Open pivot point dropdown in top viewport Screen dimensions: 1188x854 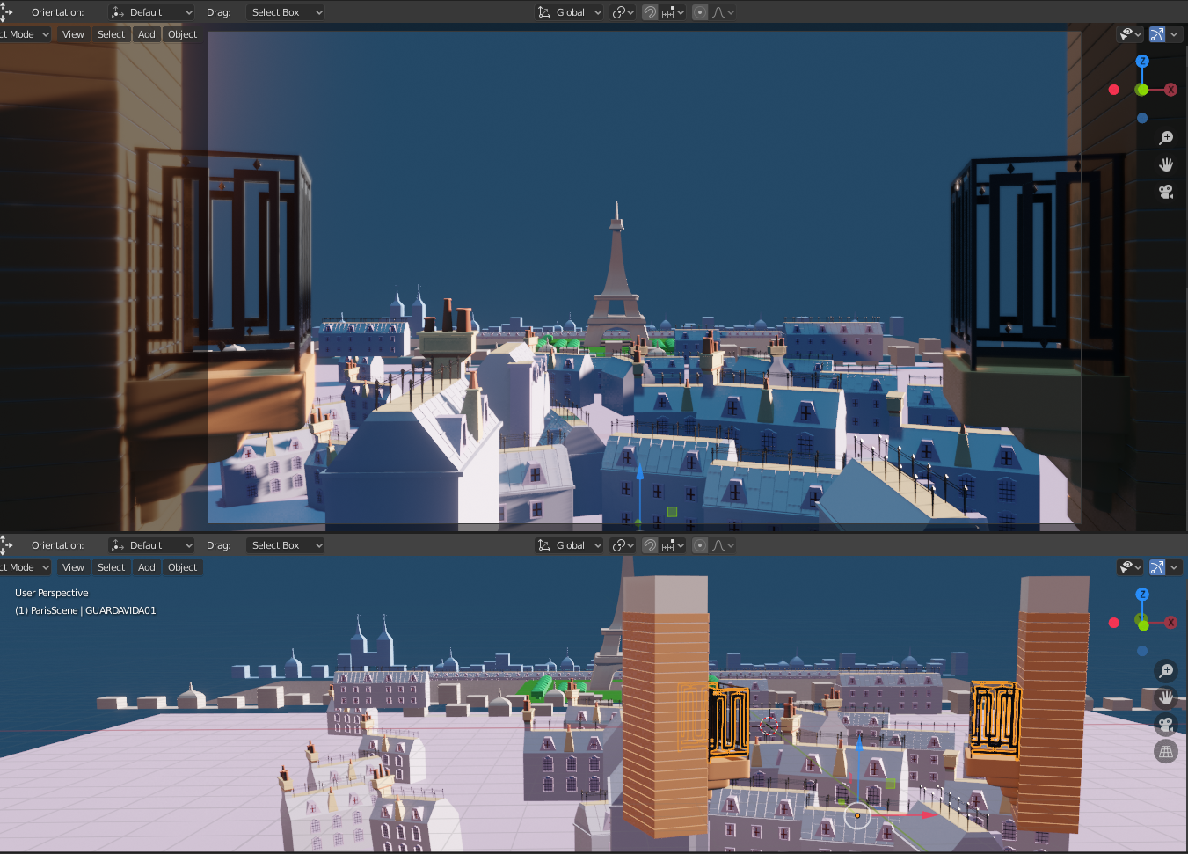[x=623, y=12]
